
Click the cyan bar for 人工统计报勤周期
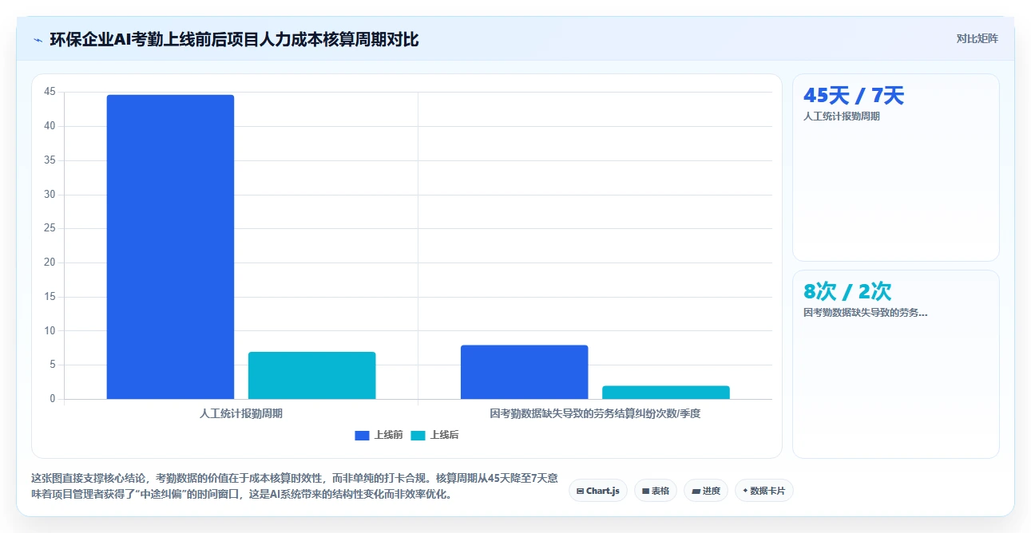pos(311,375)
